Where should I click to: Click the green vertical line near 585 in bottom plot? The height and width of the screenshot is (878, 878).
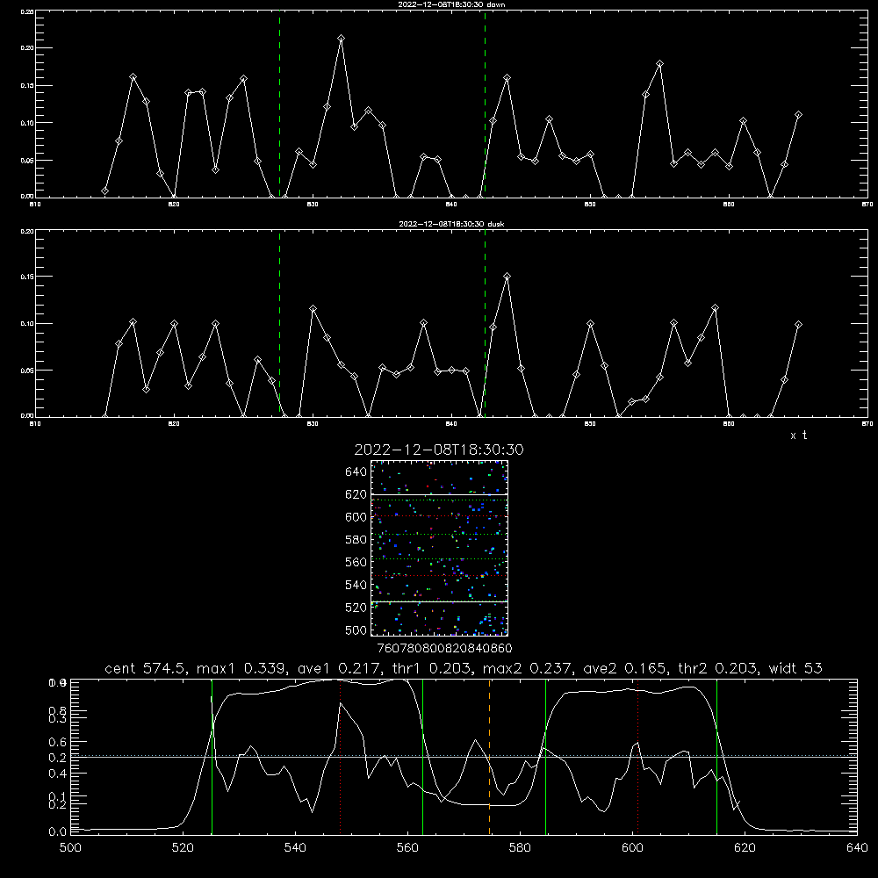coord(545,757)
